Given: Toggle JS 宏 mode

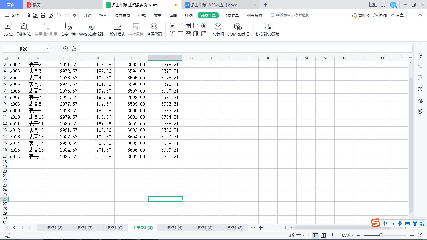Looking at the screenshot, I should [x=8, y=29].
